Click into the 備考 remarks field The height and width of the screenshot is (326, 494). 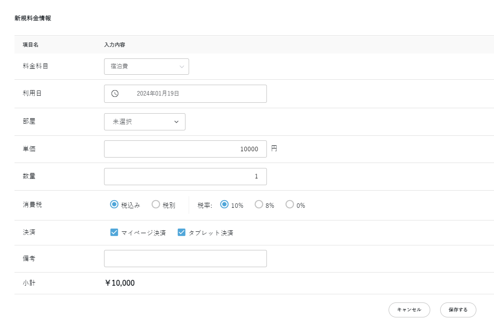click(185, 259)
